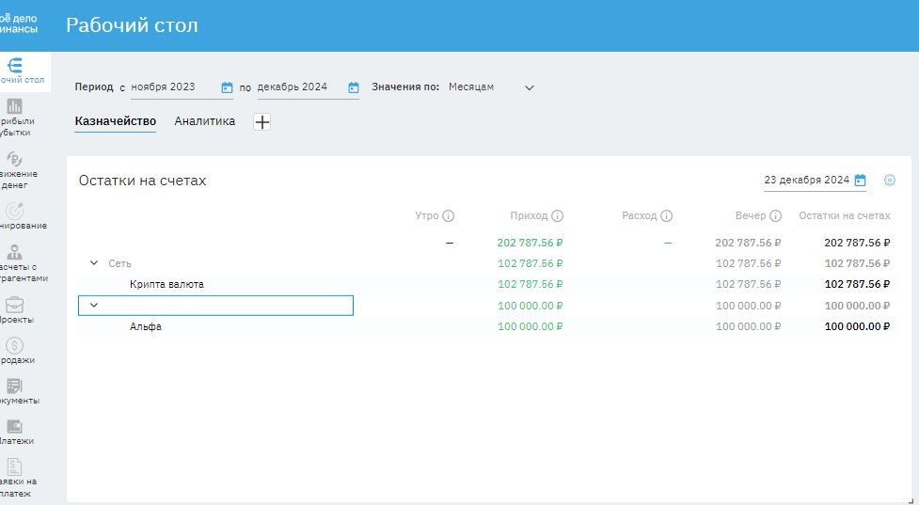Open Прибыли и убытки sidebar section
The width and height of the screenshot is (919, 505).
pyautogui.click(x=14, y=106)
